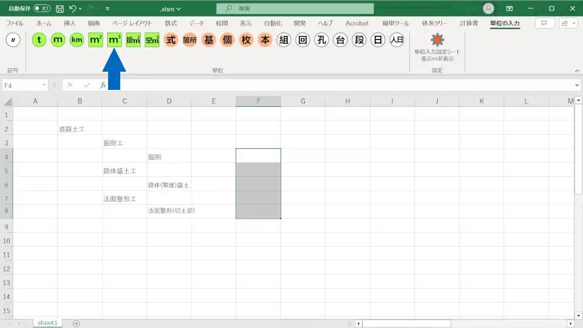Image resolution: width=583 pixels, height=328 pixels.
Task: Open the undo history dropdown arrow
Action: [x=81, y=9]
